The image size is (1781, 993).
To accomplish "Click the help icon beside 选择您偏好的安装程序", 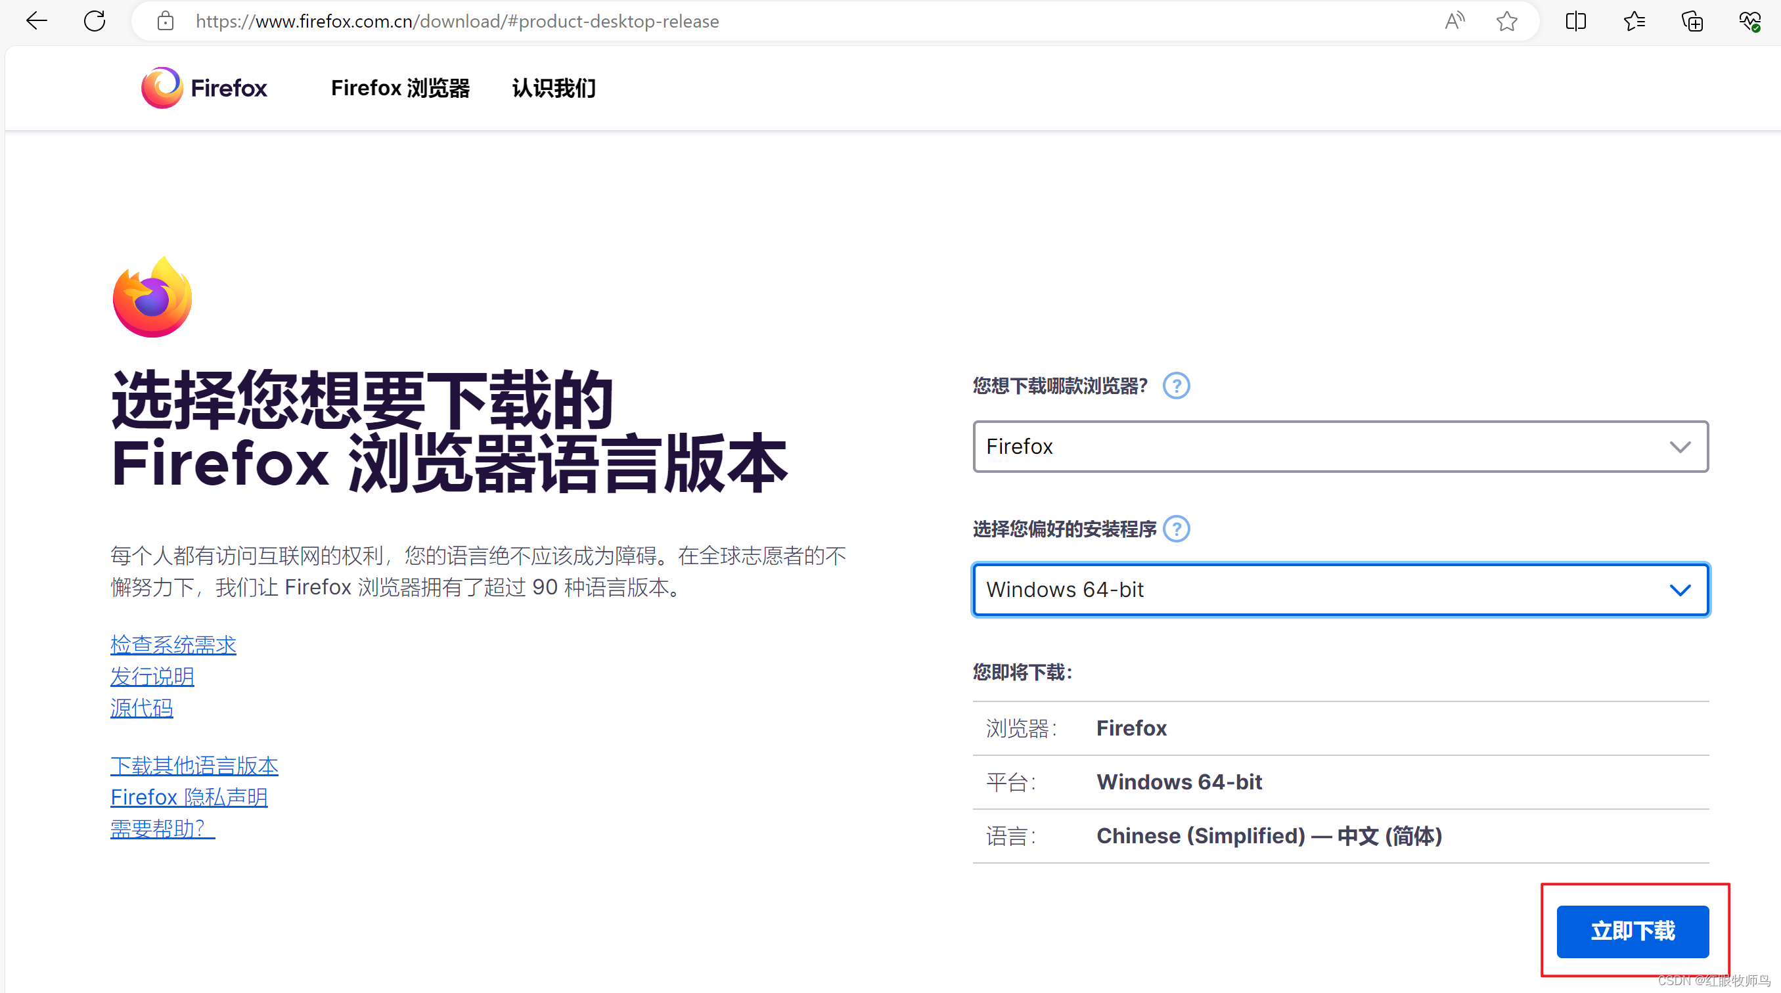I will pyautogui.click(x=1176, y=529).
